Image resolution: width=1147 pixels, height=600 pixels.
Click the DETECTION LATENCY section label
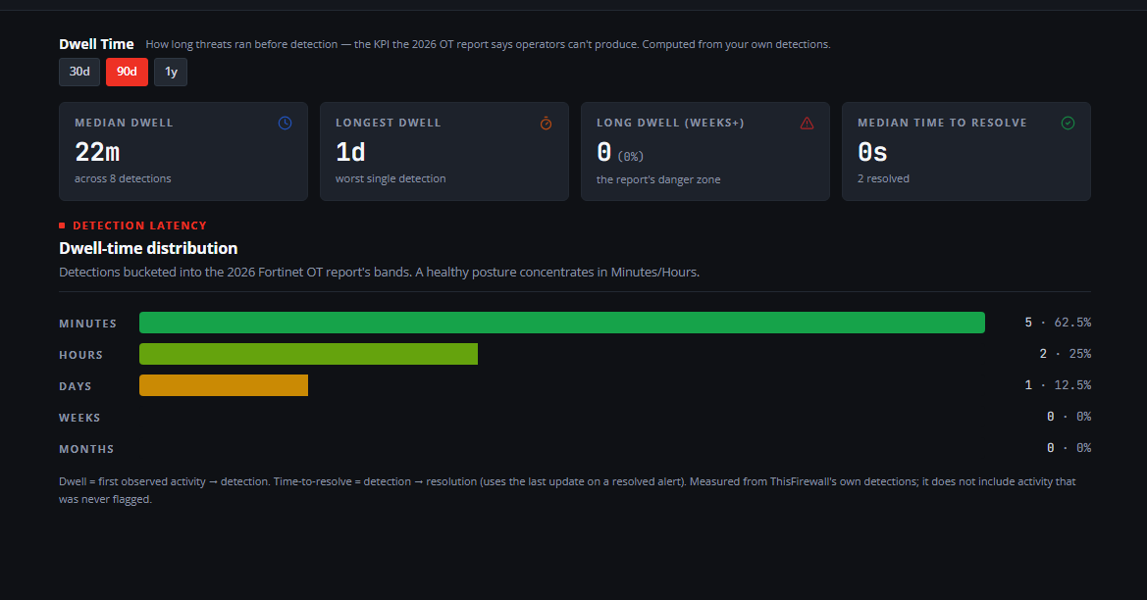(139, 225)
